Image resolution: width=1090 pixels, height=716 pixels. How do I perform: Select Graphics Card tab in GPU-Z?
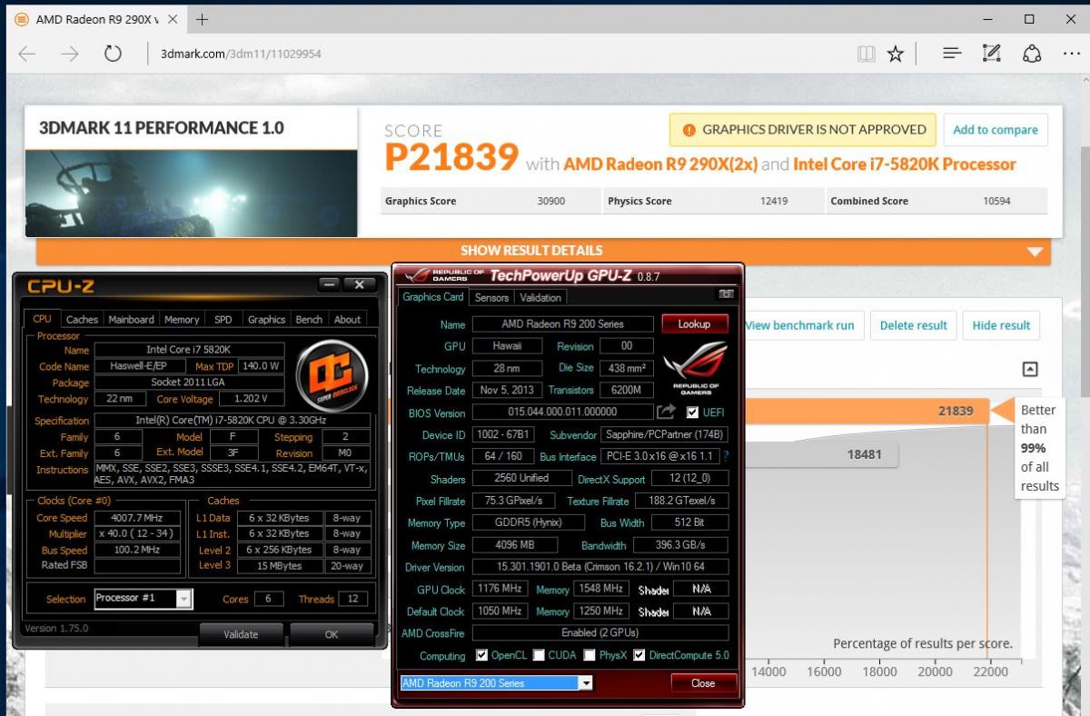433,296
